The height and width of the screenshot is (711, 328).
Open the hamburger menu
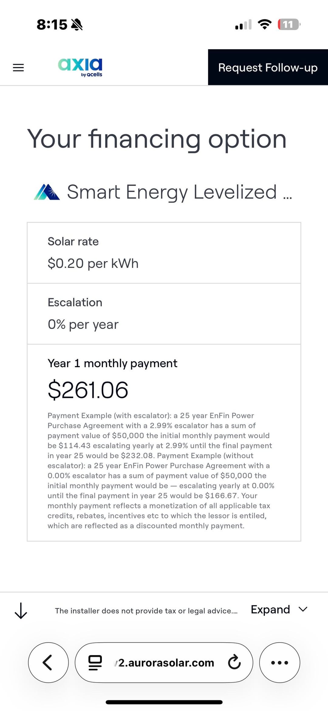18,67
